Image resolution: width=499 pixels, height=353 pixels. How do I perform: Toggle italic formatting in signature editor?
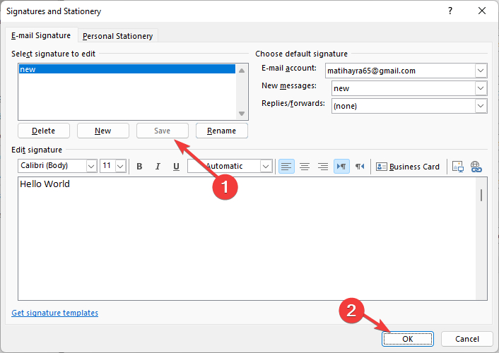158,167
